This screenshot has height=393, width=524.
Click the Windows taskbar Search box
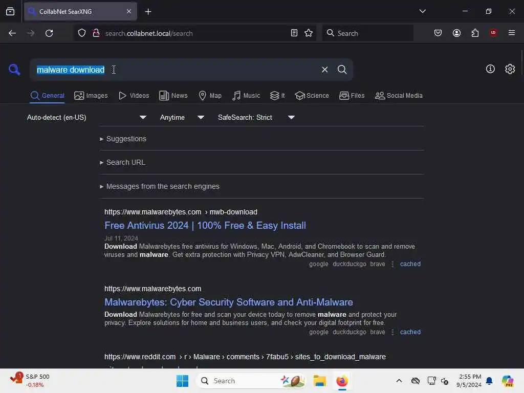(x=251, y=381)
